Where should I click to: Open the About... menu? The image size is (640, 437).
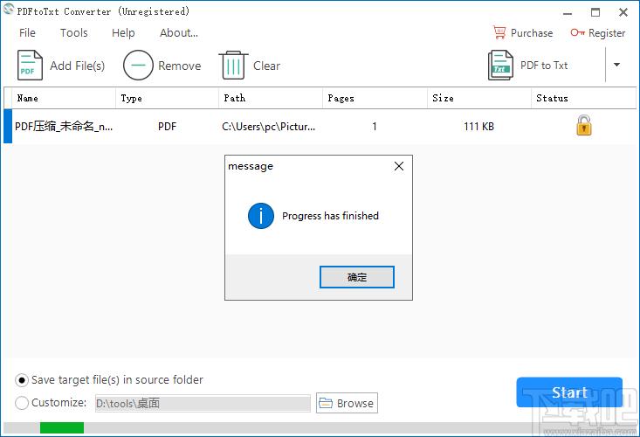tap(179, 32)
